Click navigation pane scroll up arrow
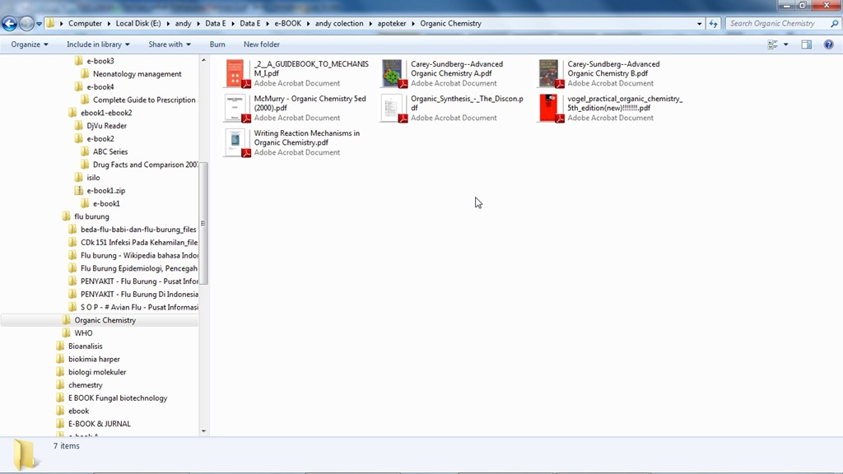843x474 pixels. pos(203,59)
